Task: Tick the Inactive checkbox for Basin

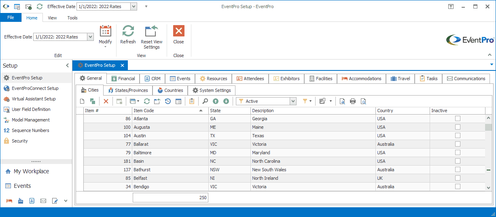Action: pyautogui.click(x=458, y=161)
